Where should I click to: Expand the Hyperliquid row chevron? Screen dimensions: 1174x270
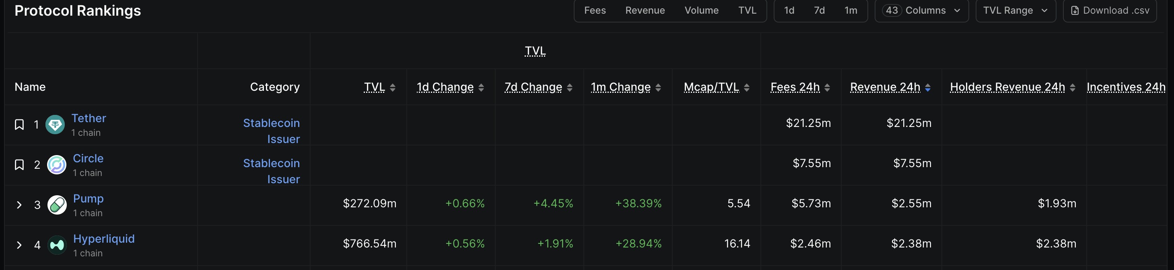[x=19, y=245]
